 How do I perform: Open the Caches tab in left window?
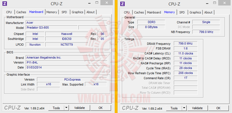click(21, 12)
